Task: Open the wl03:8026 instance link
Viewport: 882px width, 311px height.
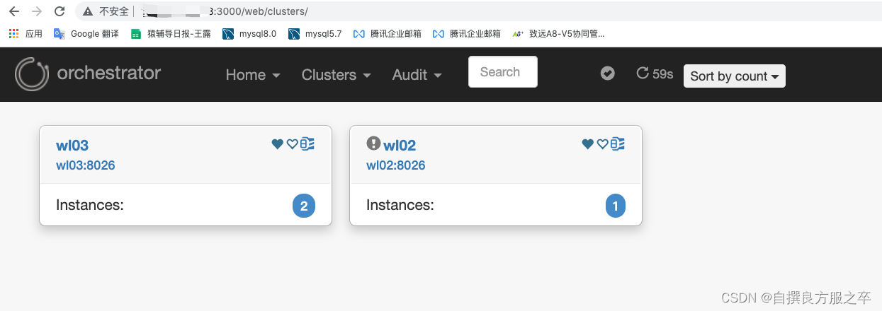Action: (x=86, y=165)
